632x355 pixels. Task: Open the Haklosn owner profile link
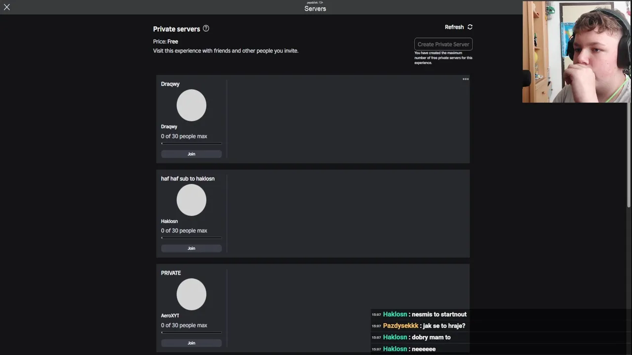pos(169,221)
